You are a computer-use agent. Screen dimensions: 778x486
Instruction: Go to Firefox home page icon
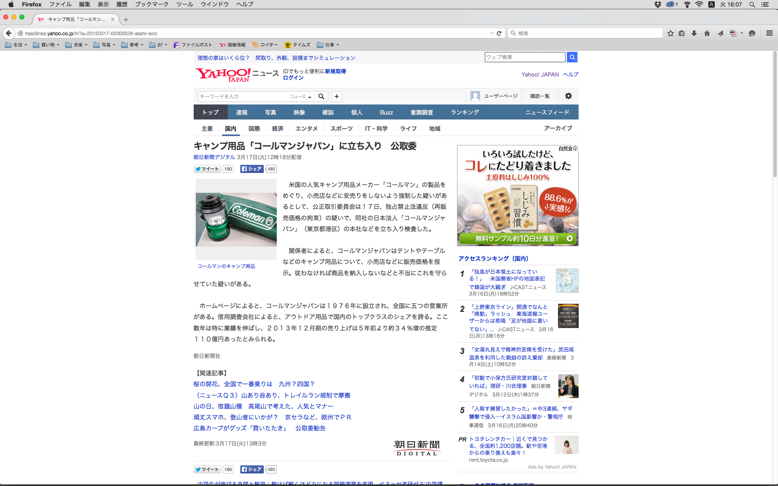pos(707,33)
